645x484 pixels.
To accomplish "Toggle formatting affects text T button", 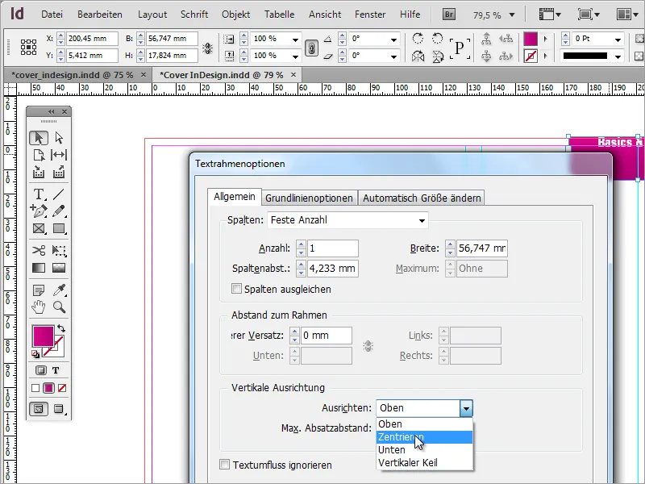I will 56,370.
